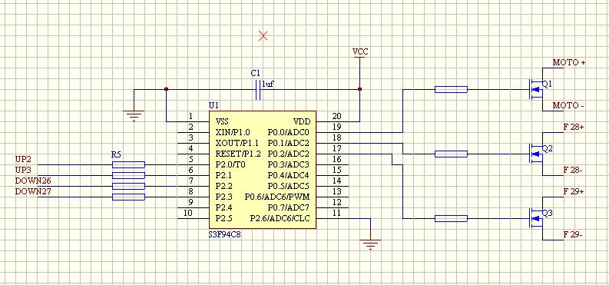Select the Q1 MOSFET transistor symbol
This screenshot has height=285, width=609.
[535, 89]
